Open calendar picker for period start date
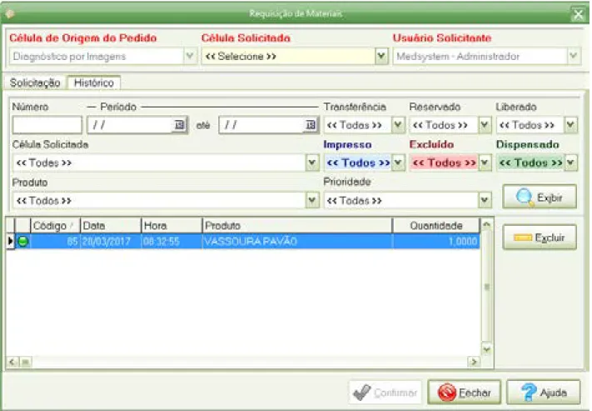592x411 pixels. coord(180,125)
